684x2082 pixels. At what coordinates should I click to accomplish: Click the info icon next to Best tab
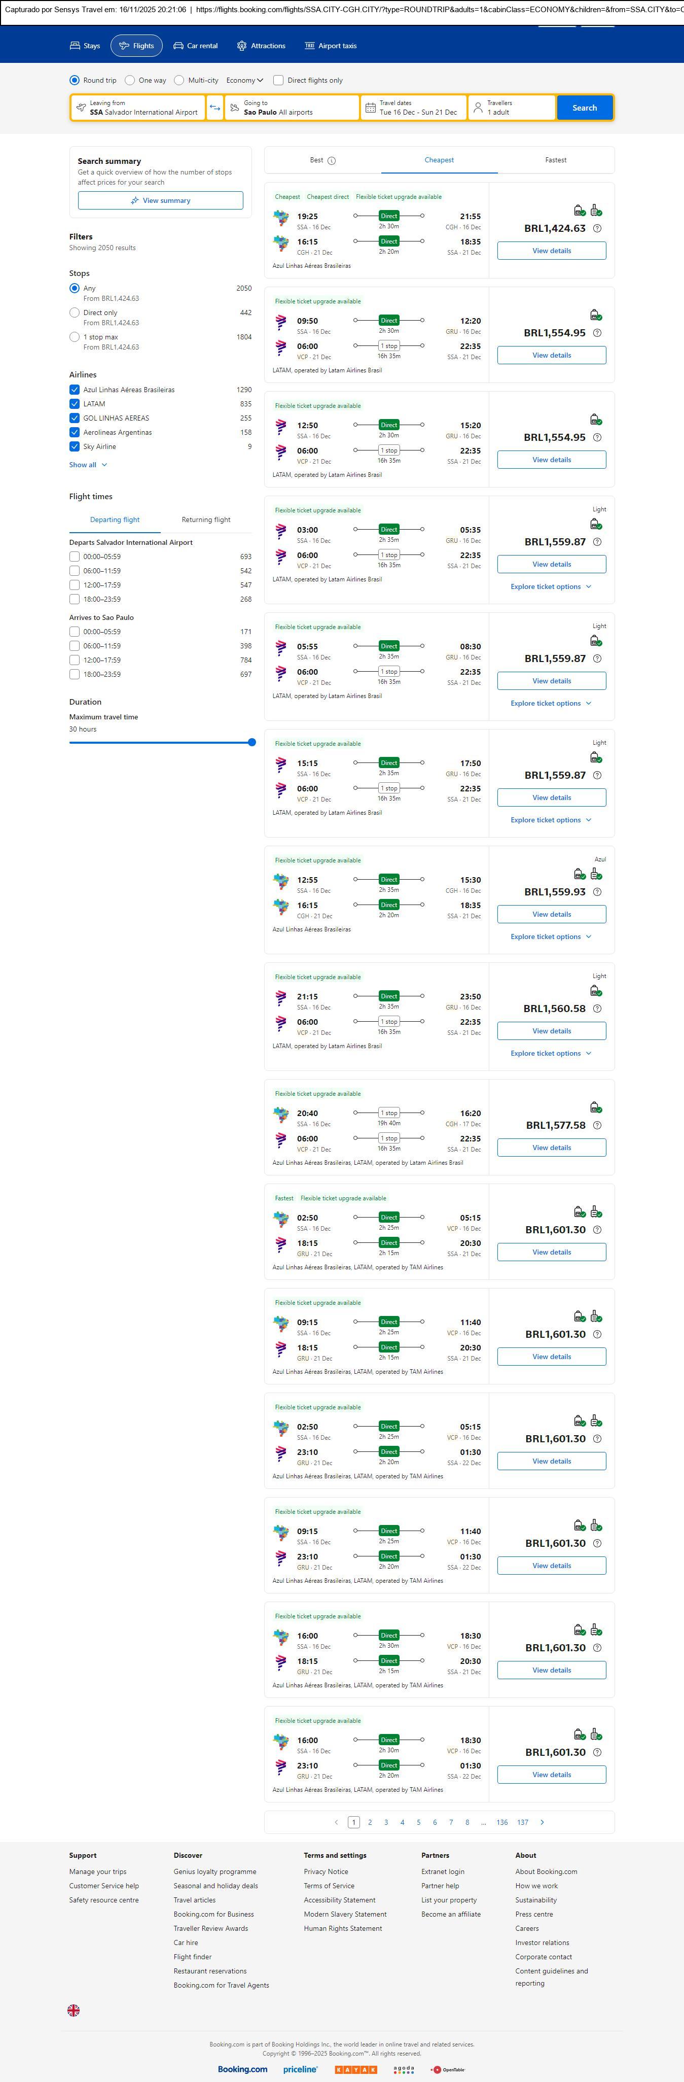(332, 161)
